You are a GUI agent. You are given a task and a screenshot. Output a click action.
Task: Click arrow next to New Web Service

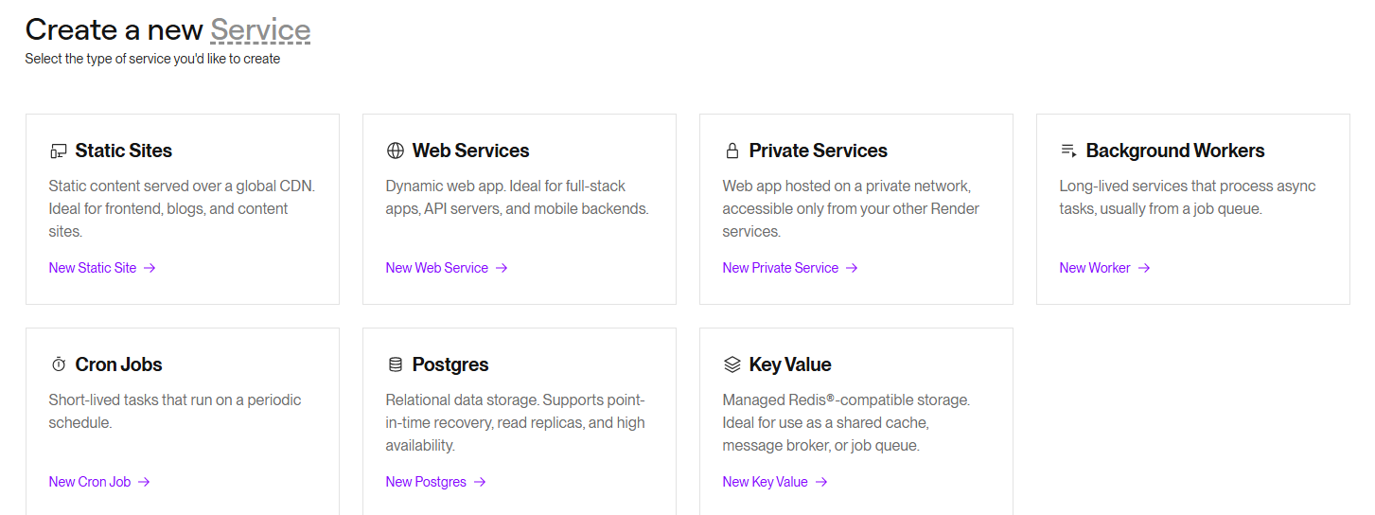pos(502,268)
